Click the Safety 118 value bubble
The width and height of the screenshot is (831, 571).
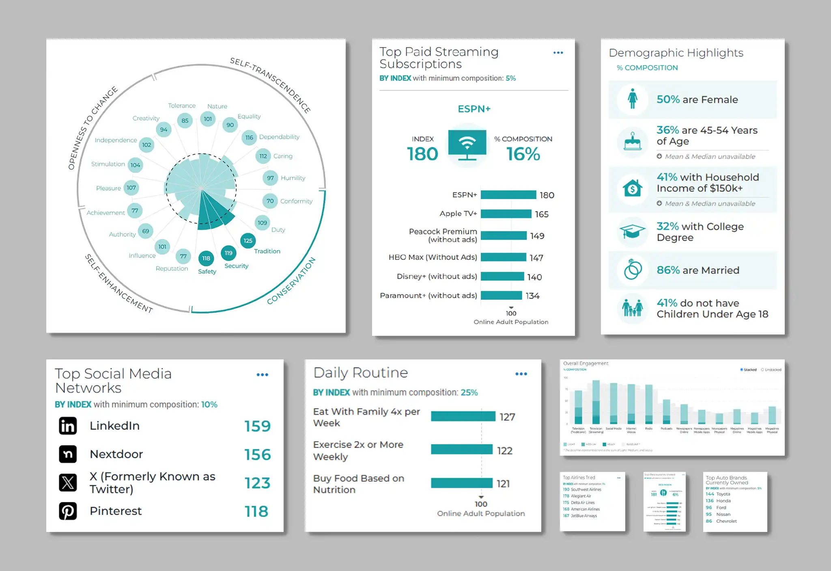pos(206,258)
